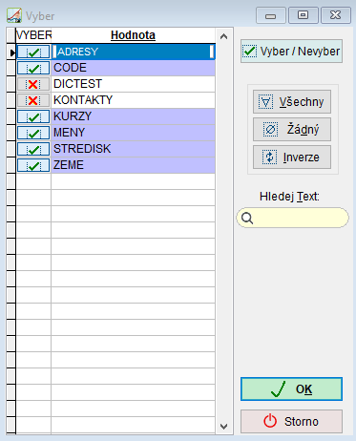Sort by the Hodnota column header
Screen dimensions: 356x441
133,35
